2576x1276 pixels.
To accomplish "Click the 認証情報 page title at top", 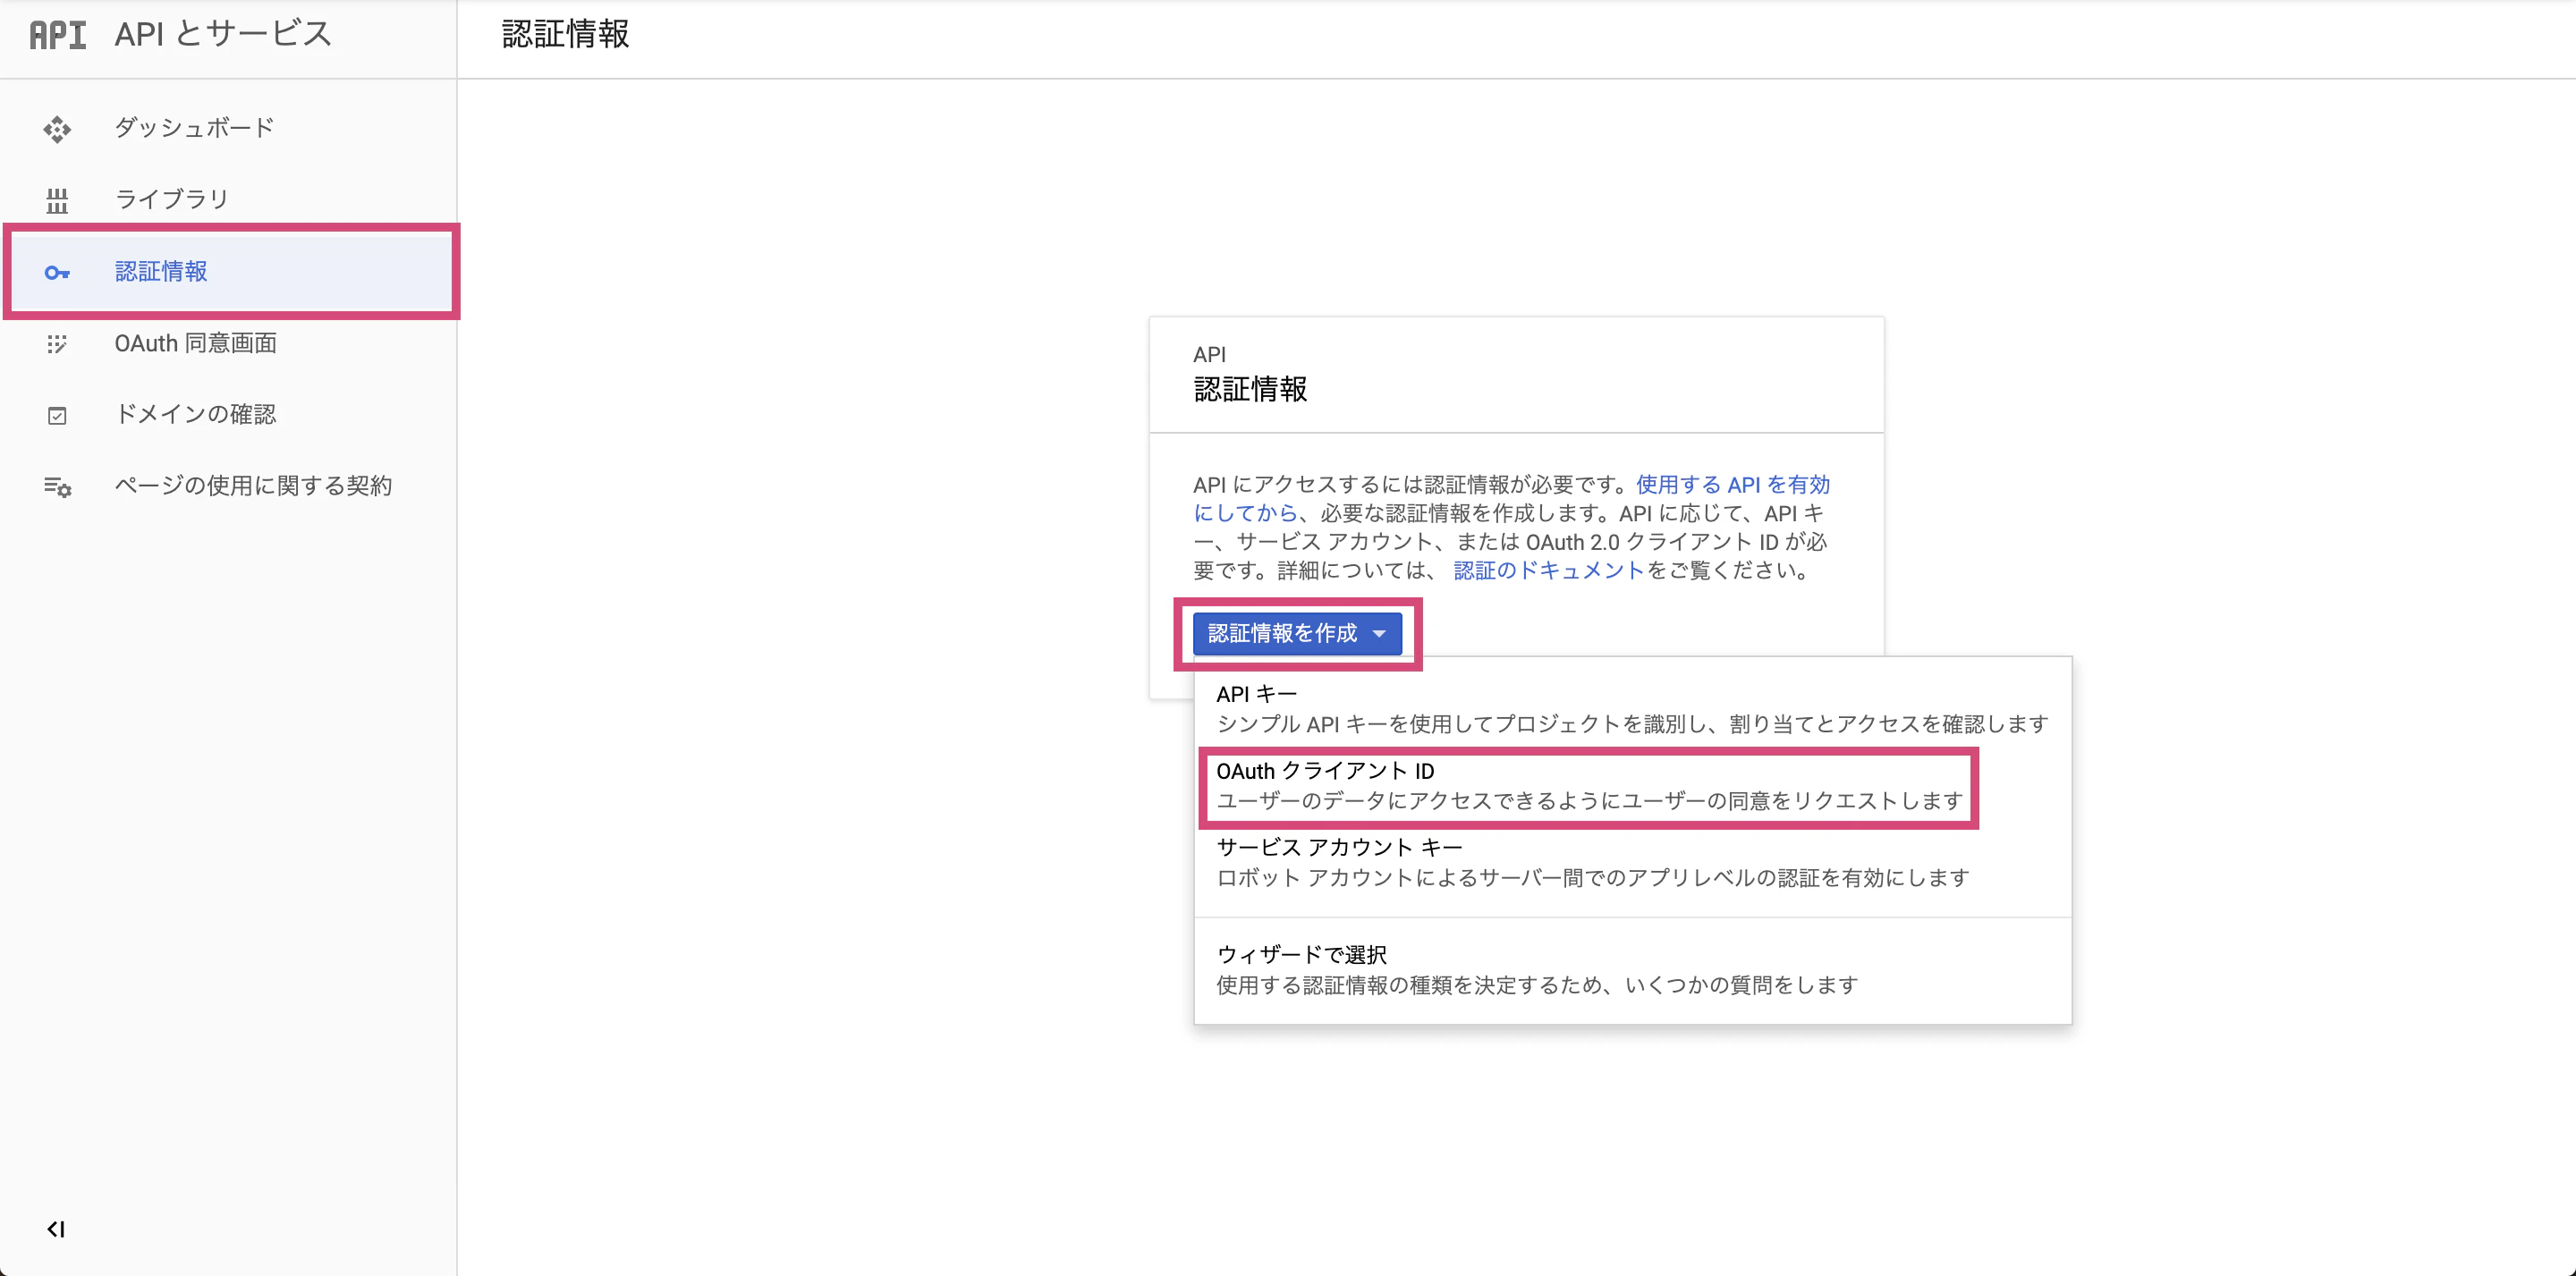I will pyautogui.click(x=565, y=34).
